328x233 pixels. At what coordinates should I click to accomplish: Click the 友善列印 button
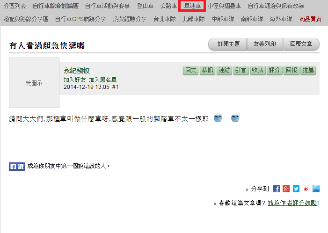pos(265,44)
